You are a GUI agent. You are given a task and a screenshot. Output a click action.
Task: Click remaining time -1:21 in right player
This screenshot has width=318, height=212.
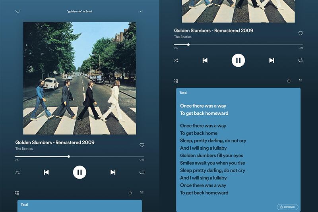point(301,48)
